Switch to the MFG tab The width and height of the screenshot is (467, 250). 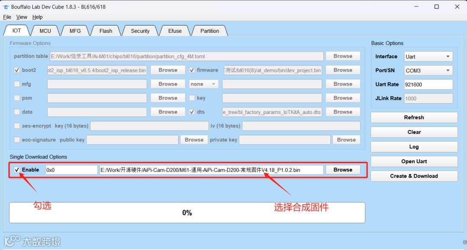(75, 31)
